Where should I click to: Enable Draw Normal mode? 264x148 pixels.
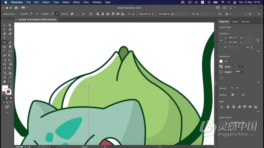tap(4, 102)
